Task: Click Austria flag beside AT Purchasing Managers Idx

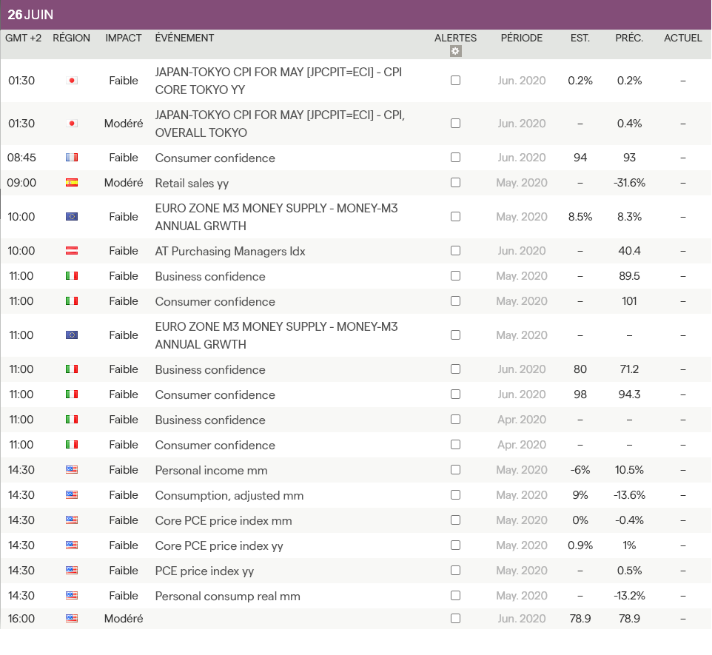Action: point(72,251)
